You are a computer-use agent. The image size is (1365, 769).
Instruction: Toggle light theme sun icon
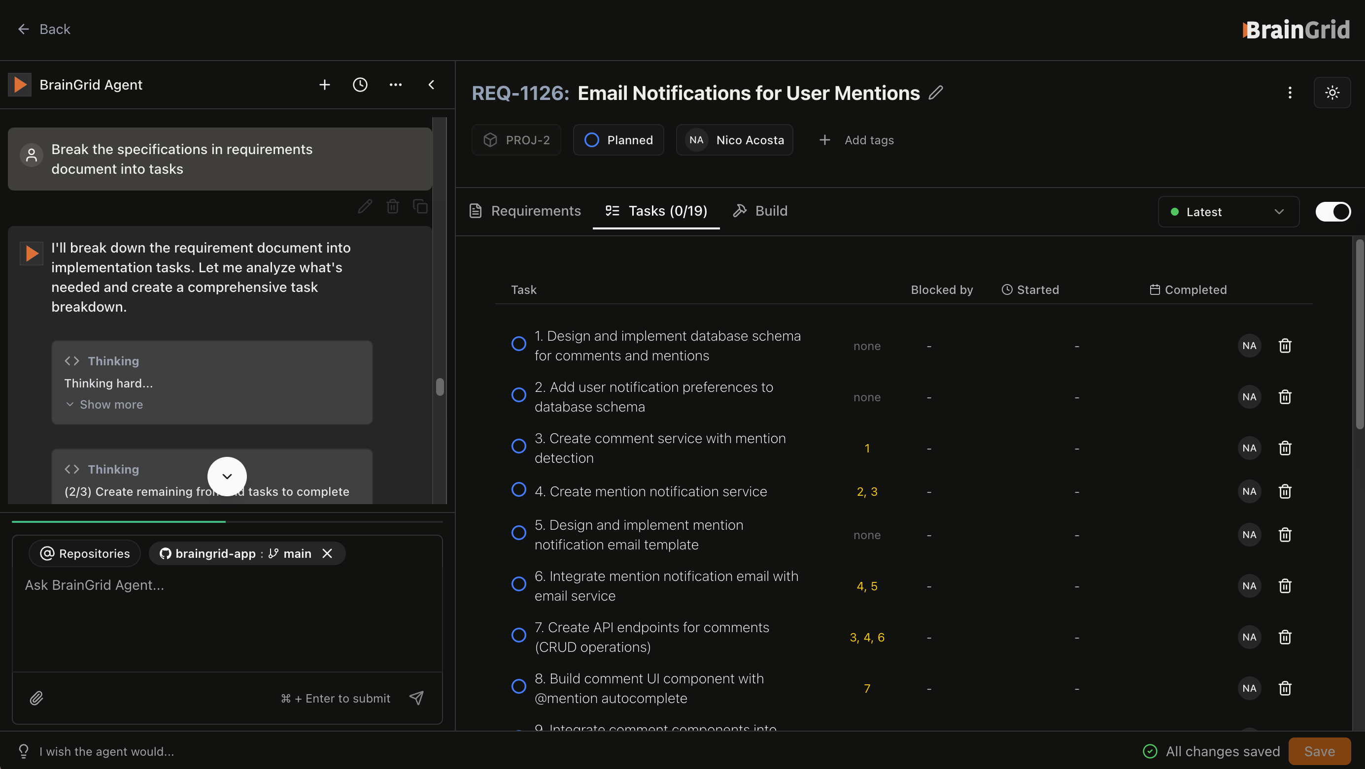click(1332, 93)
